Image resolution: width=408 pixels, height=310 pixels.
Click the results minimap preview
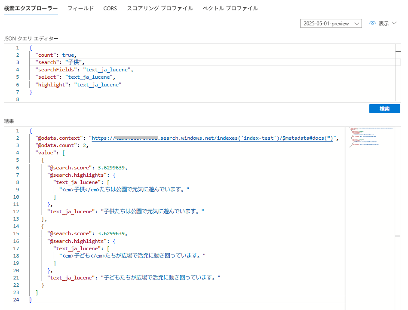tap(371, 137)
